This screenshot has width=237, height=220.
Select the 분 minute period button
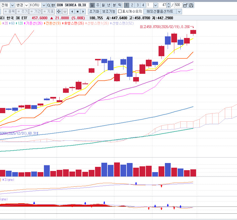pos(114,5)
